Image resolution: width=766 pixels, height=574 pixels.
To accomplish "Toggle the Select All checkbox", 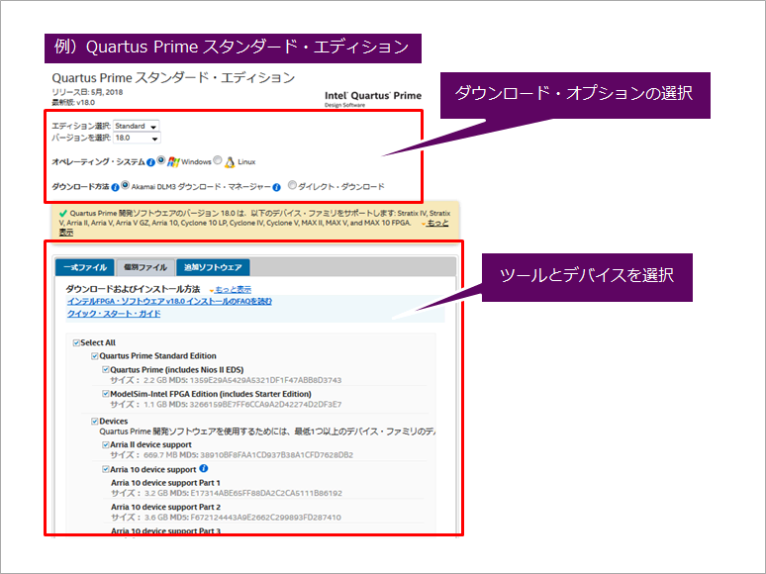I will 76,343.
